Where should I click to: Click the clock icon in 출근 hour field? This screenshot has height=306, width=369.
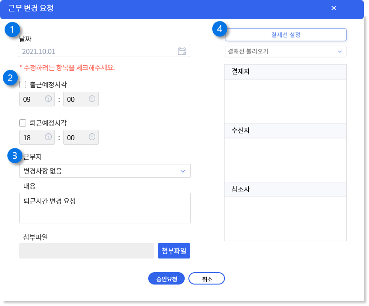pos(48,99)
